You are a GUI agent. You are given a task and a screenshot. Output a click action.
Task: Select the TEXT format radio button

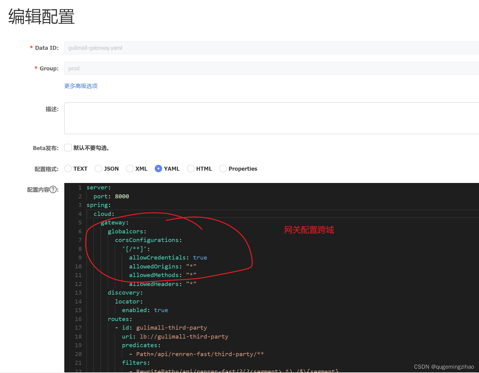(x=68, y=169)
